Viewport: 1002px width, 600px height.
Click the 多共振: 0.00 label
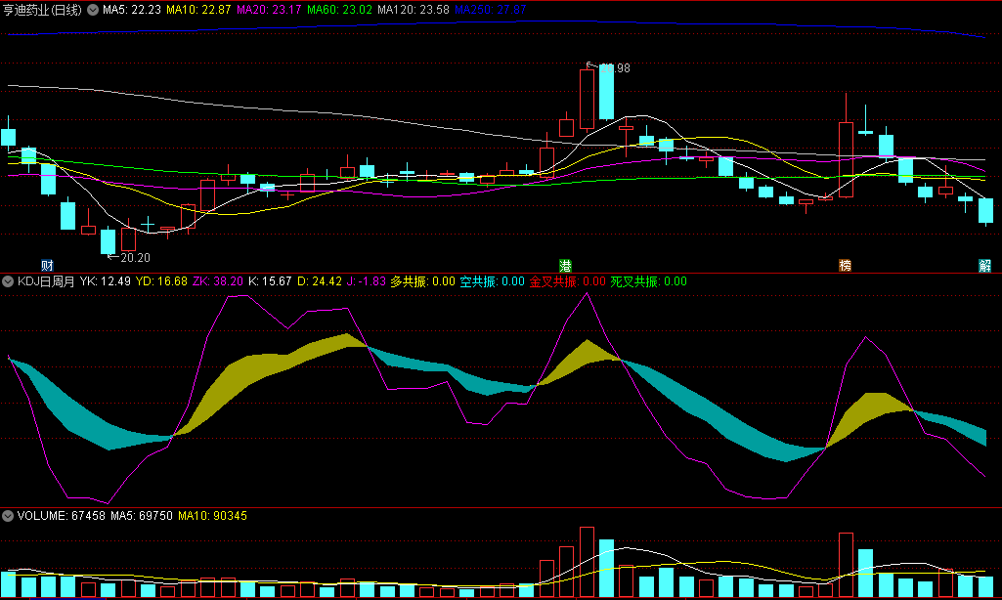tap(422, 281)
